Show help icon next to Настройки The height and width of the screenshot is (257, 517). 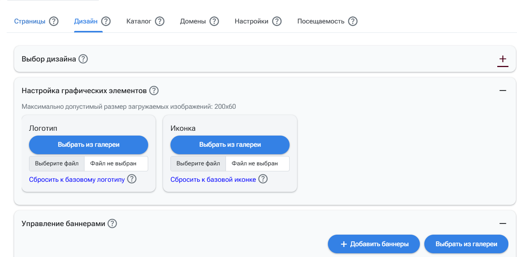coord(277,21)
